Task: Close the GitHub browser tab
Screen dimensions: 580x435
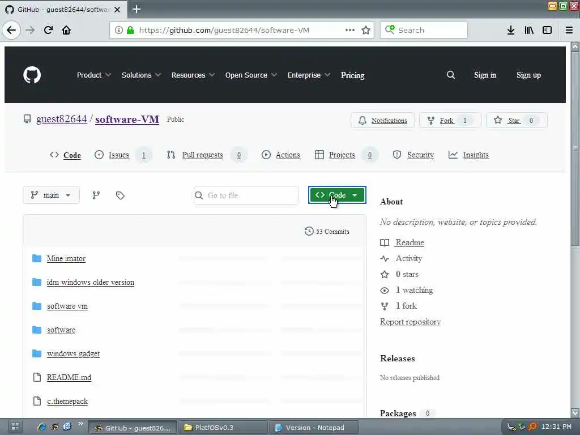Action: [x=117, y=10]
